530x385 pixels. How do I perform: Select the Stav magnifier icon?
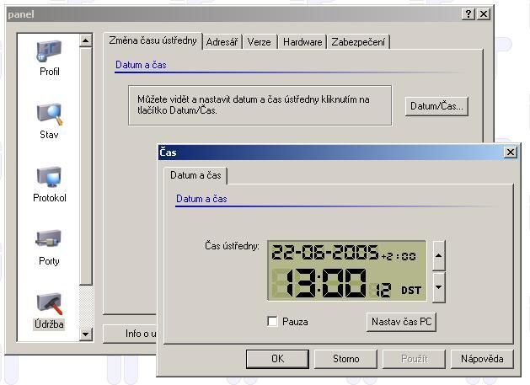coord(49,115)
